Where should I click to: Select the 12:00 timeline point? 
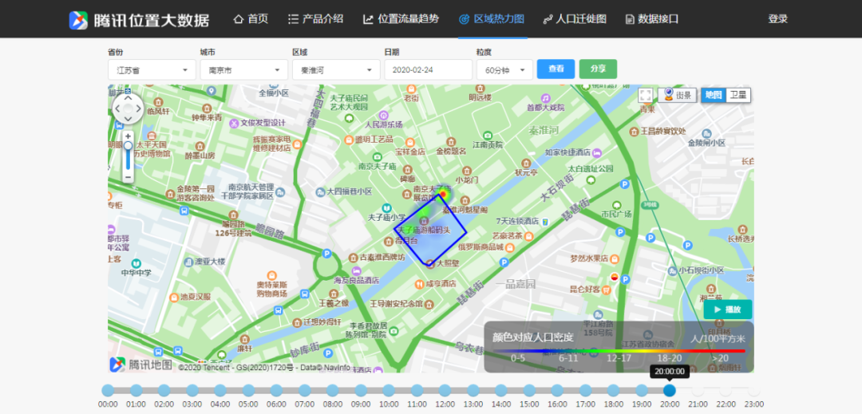tap(445, 390)
